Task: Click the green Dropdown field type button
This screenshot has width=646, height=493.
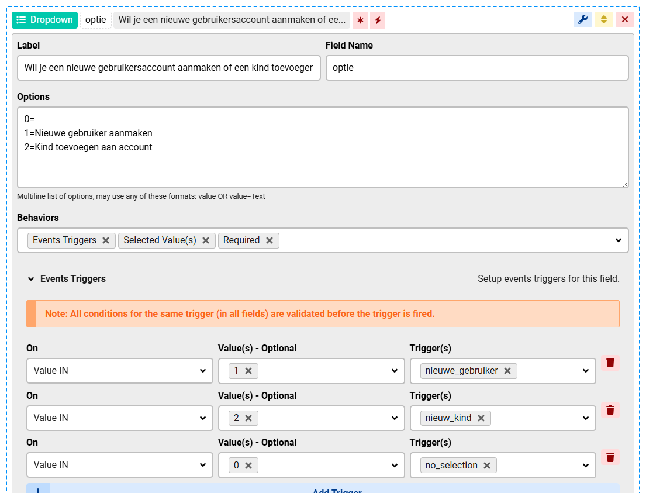Action: point(44,20)
